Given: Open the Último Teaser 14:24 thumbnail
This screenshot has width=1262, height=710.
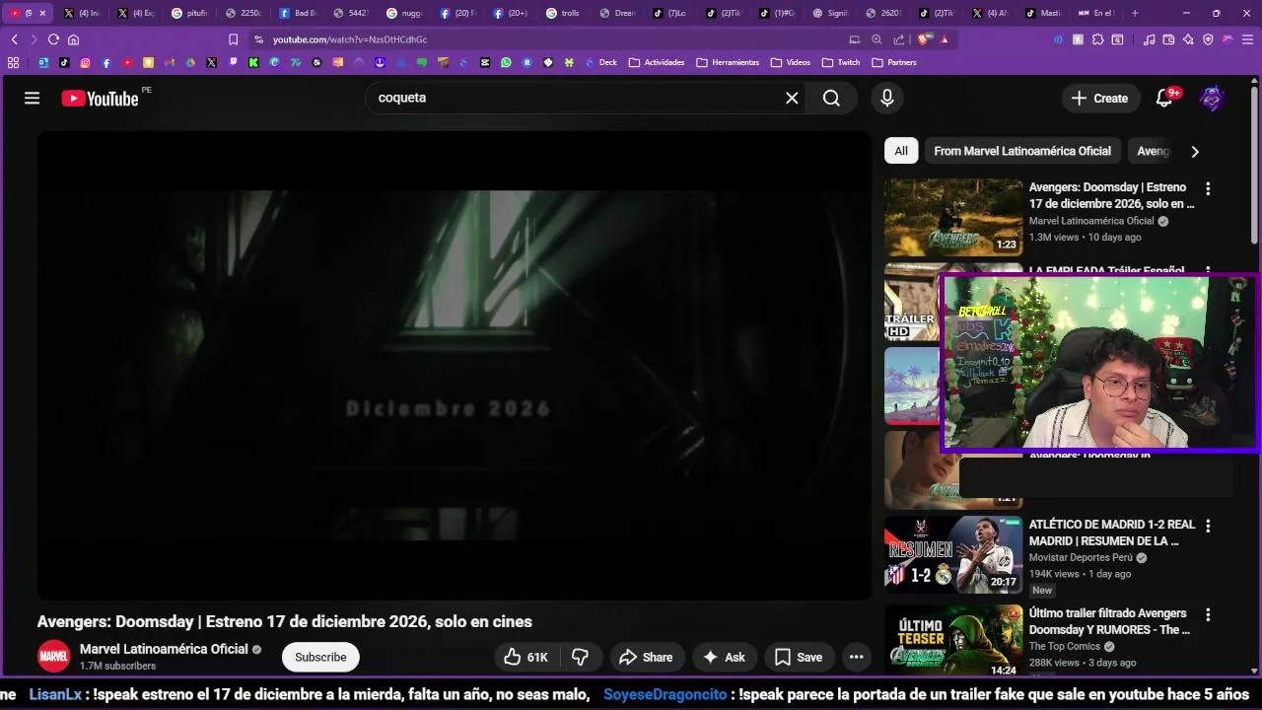Looking at the screenshot, I should point(953,642).
